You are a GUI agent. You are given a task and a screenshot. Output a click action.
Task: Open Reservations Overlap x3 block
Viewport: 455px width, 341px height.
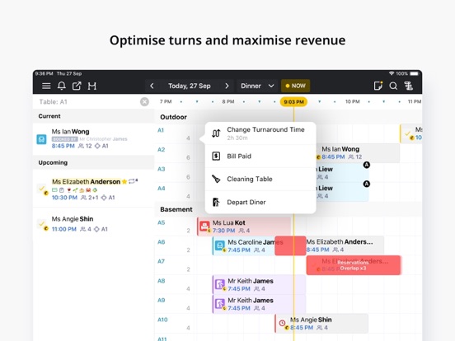click(x=354, y=265)
